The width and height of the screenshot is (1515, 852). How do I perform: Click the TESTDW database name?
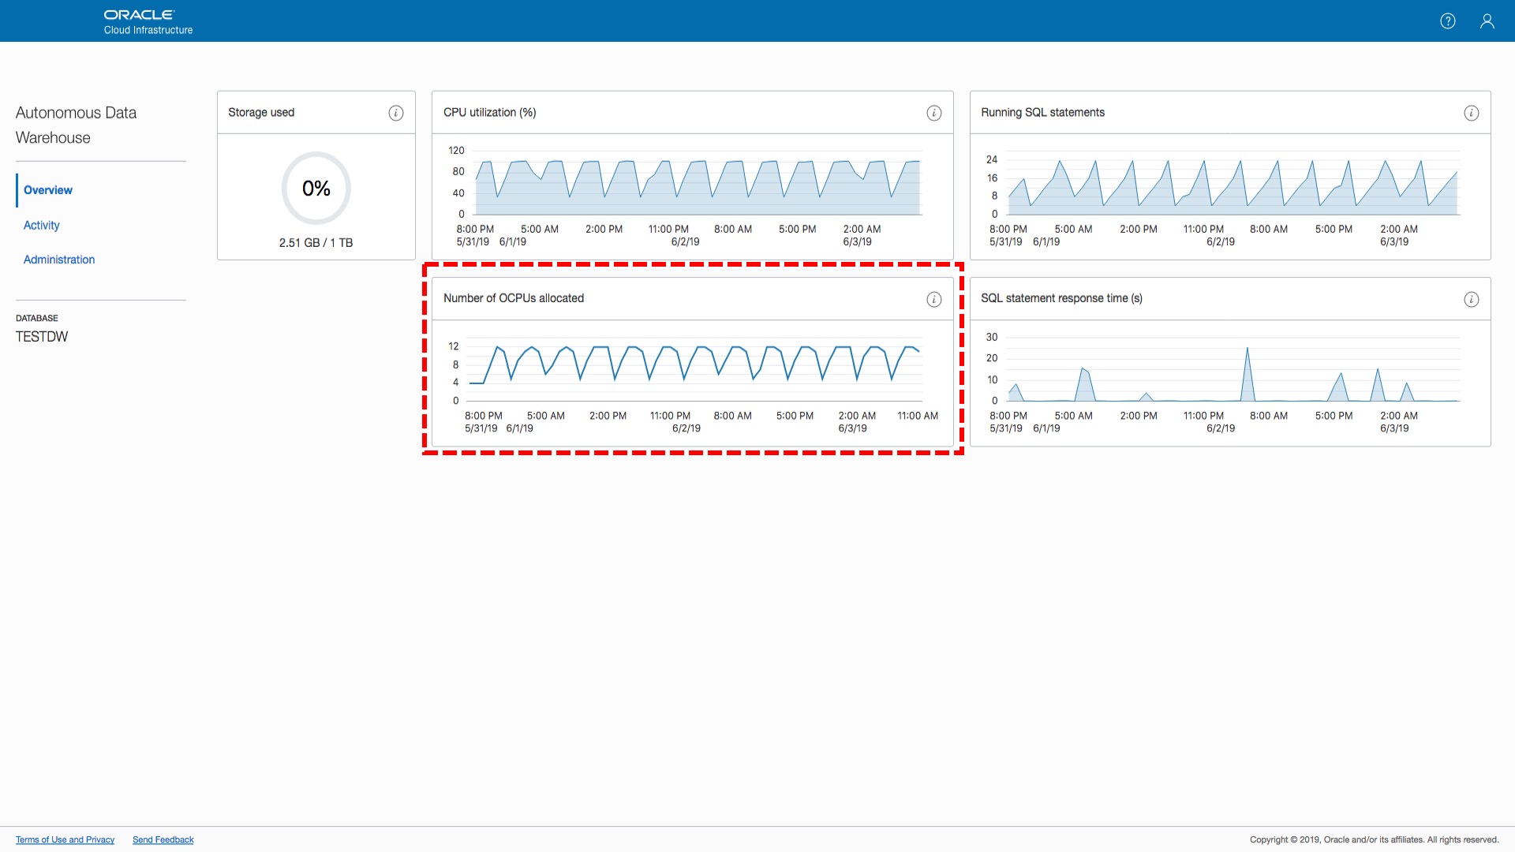click(x=42, y=337)
